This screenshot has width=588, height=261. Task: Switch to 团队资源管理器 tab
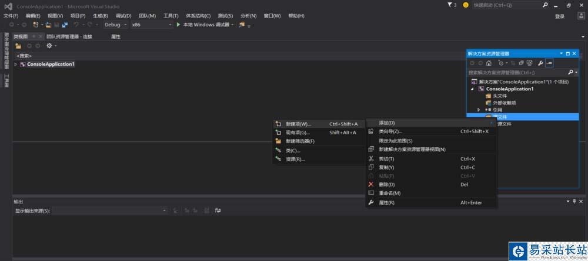pyautogui.click(x=69, y=36)
